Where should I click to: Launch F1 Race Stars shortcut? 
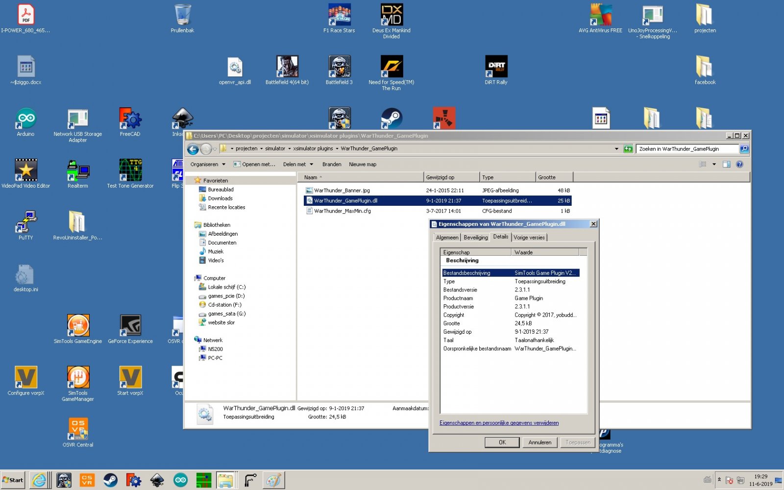pyautogui.click(x=339, y=19)
